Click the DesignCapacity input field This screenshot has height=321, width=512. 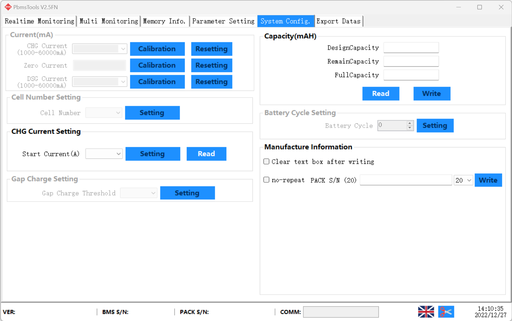(x=411, y=47)
